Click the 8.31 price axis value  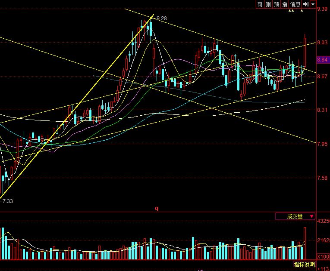click(x=322, y=110)
